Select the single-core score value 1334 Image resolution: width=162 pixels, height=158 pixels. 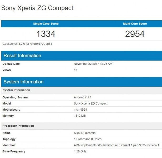[46, 34]
